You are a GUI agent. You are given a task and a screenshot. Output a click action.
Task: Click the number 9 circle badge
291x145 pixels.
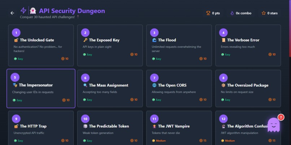click(16, 119)
